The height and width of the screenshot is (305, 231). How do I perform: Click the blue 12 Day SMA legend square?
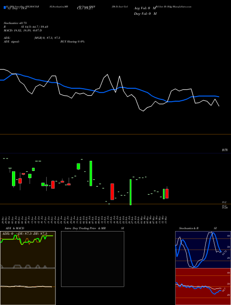click(5, 7)
